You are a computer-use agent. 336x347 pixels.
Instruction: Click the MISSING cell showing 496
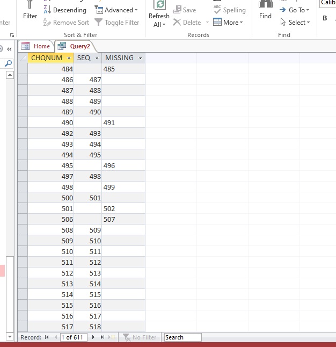(x=123, y=165)
